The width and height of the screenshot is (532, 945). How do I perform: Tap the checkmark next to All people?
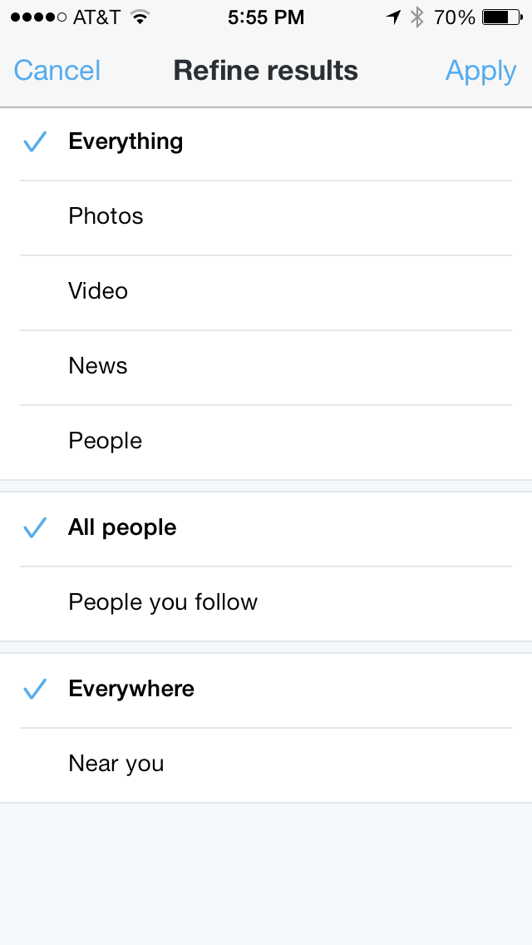tap(35, 528)
